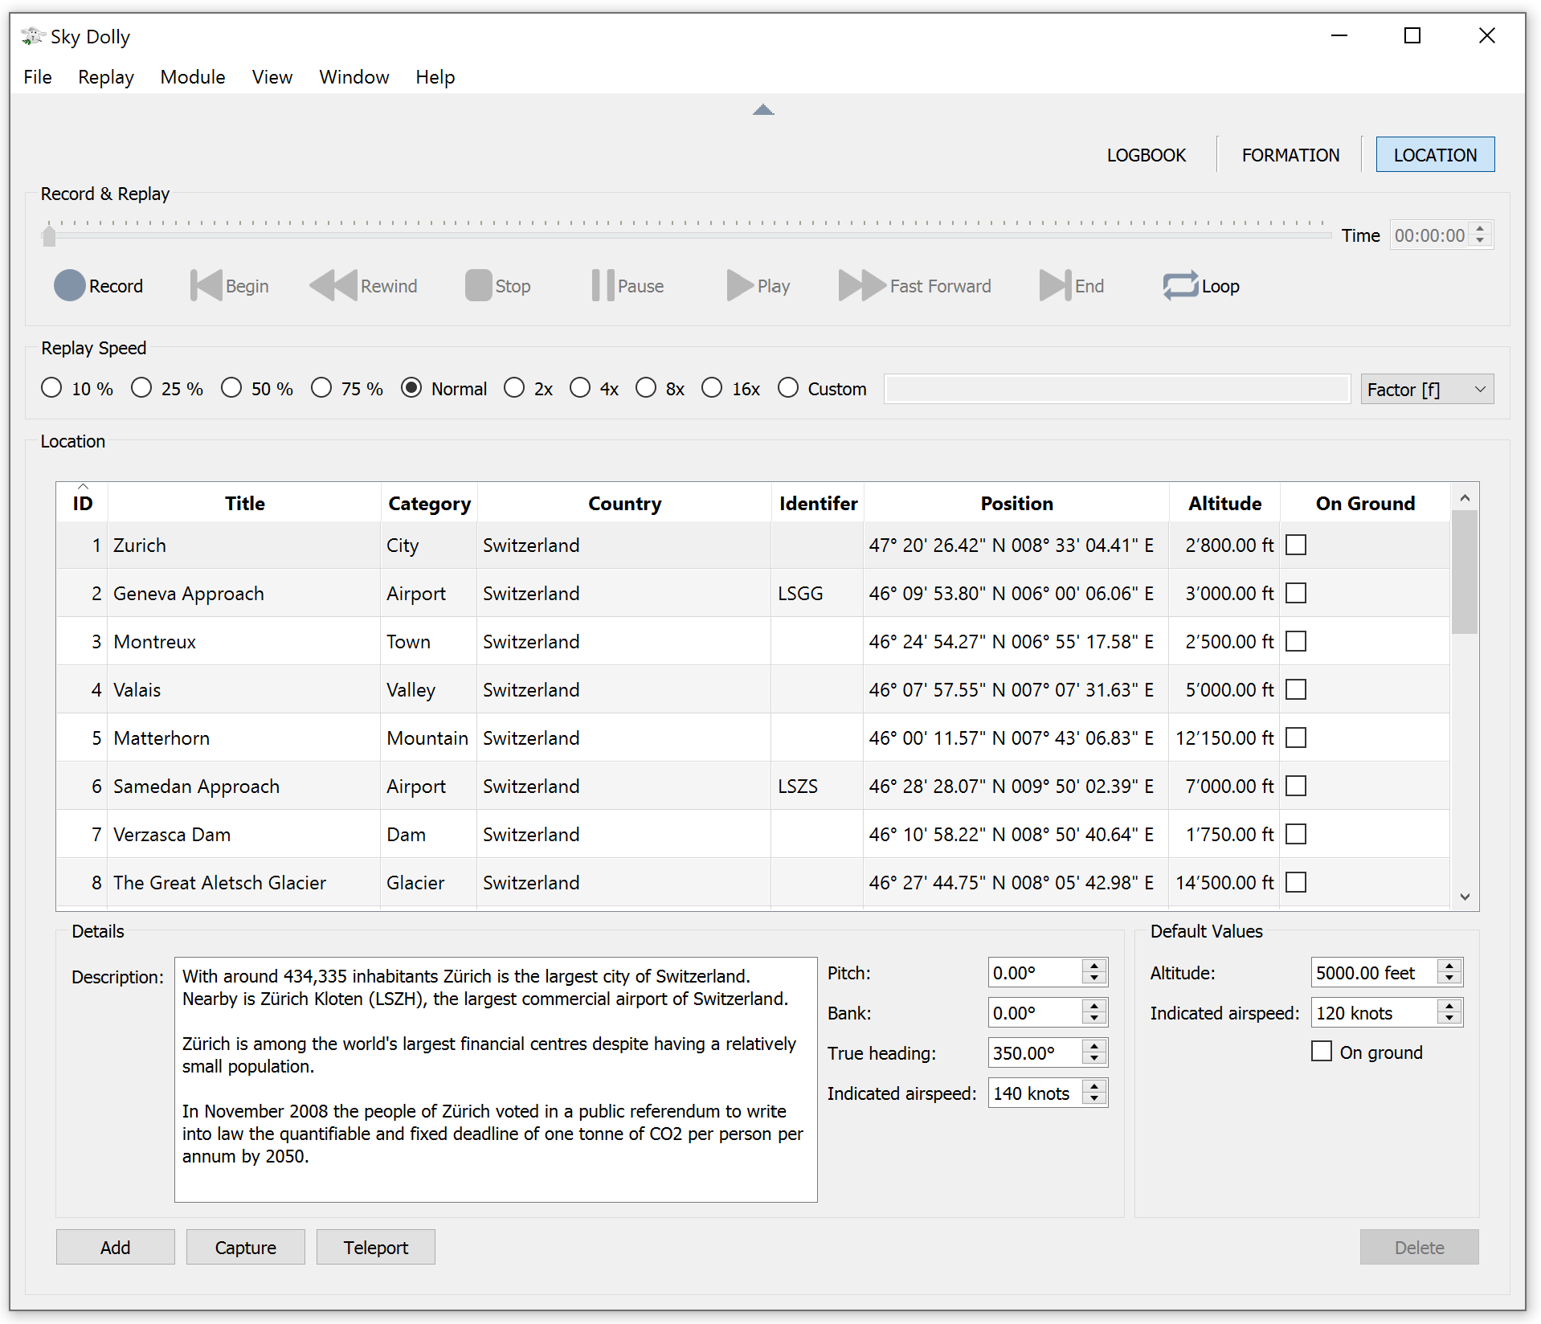Open the View menu
The height and width of the screenshot is (1324, 1541).
(x=272, y=77)
